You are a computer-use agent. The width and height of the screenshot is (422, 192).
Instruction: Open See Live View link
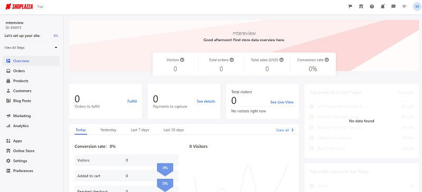[282, 102]
